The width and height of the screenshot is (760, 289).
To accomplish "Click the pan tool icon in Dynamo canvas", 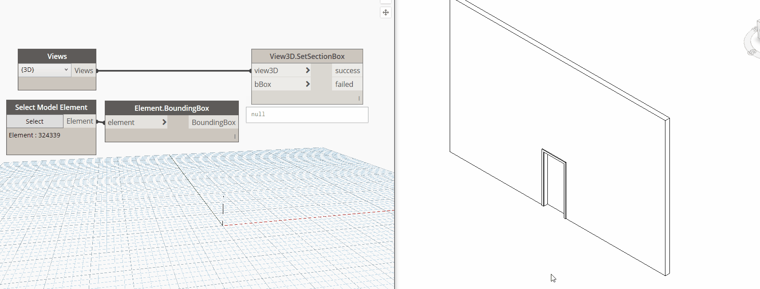I will 385,12.
